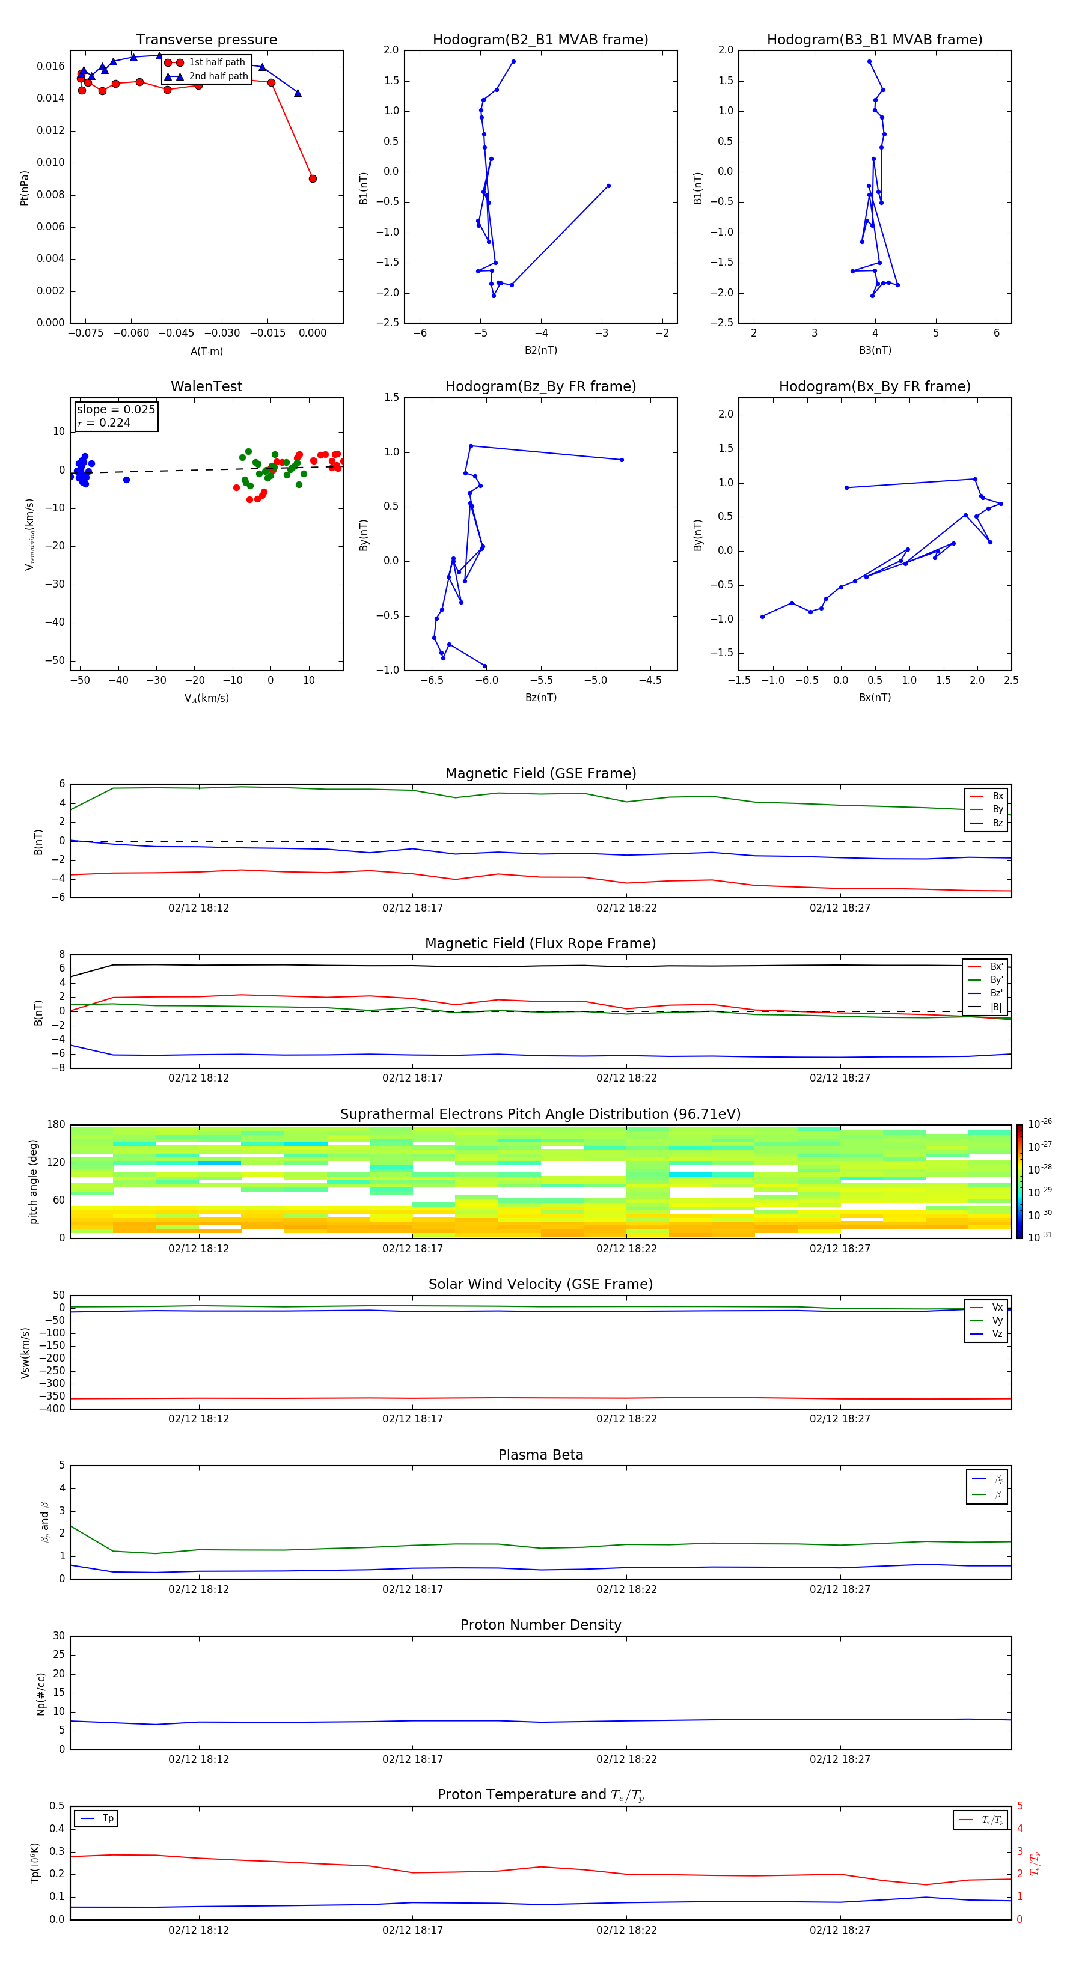Click the 'B2(nT)' x-axis label

[x=540, y=350]
